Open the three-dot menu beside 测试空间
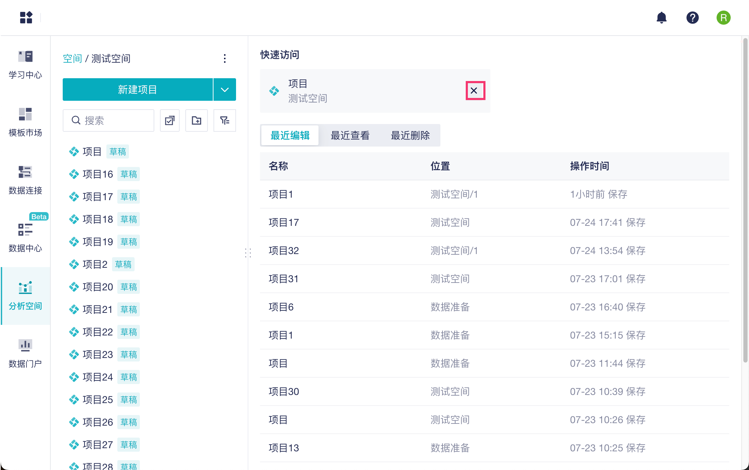The width and height of the screenshot is (749, 470). pyautogui.click(x=225, y=58)
